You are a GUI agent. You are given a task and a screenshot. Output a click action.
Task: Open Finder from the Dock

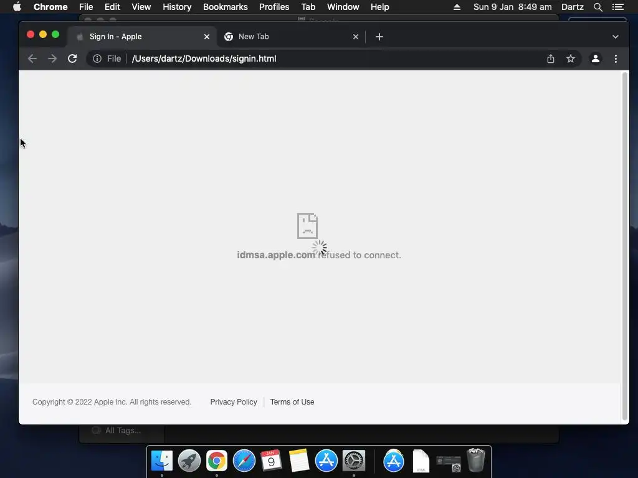pos(162,461)
